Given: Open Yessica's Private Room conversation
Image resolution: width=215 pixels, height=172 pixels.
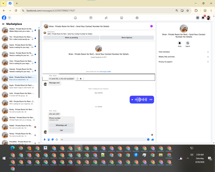Looking at the screenshot, I should click(x=19, y=54).
